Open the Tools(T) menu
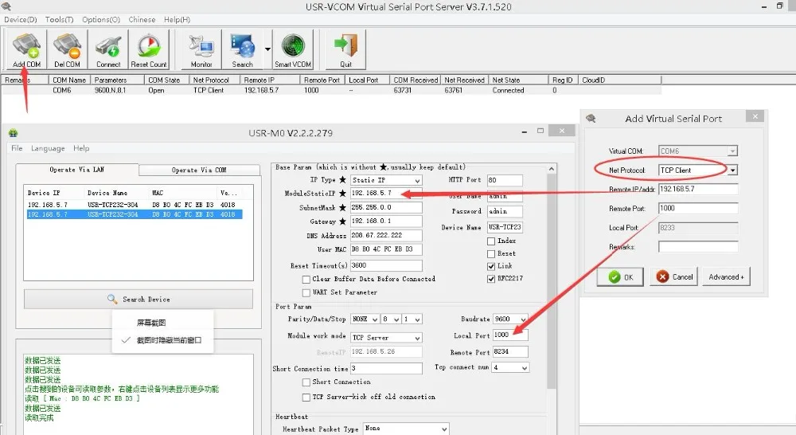 (59, 19)
